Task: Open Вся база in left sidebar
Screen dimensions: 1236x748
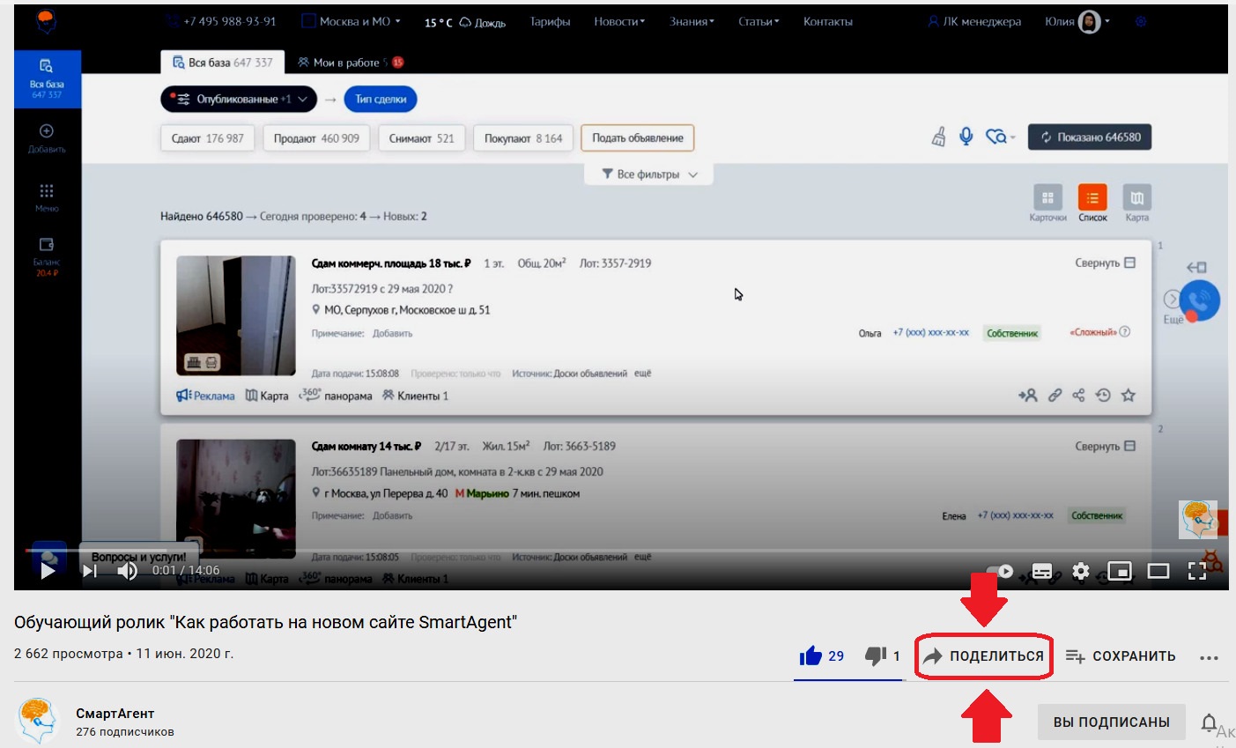Action: point(47,78)
